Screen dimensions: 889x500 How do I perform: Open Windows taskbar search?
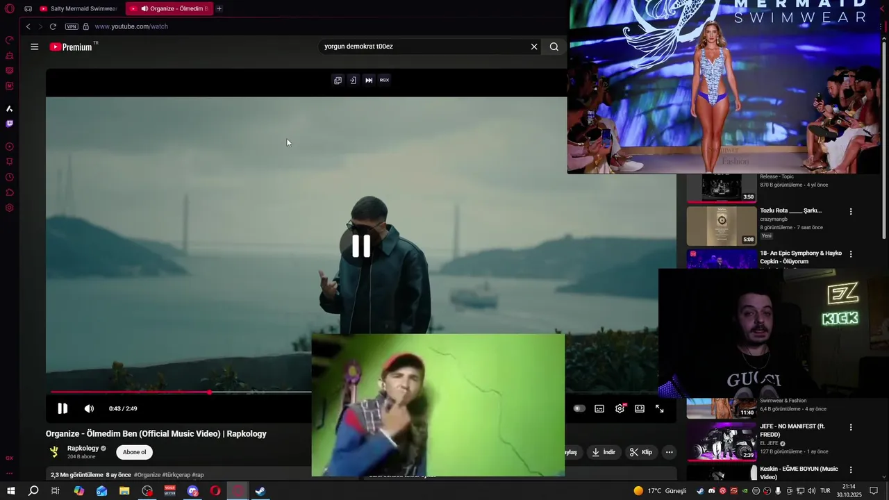33,491
